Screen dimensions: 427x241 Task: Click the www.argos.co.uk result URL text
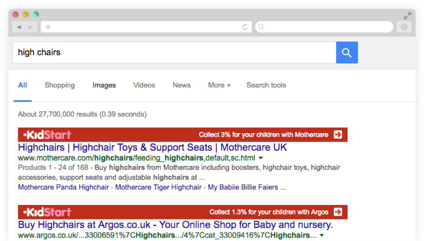(167, 235)
